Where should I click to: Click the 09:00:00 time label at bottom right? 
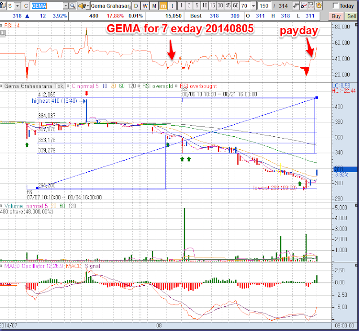click(345, 326)
